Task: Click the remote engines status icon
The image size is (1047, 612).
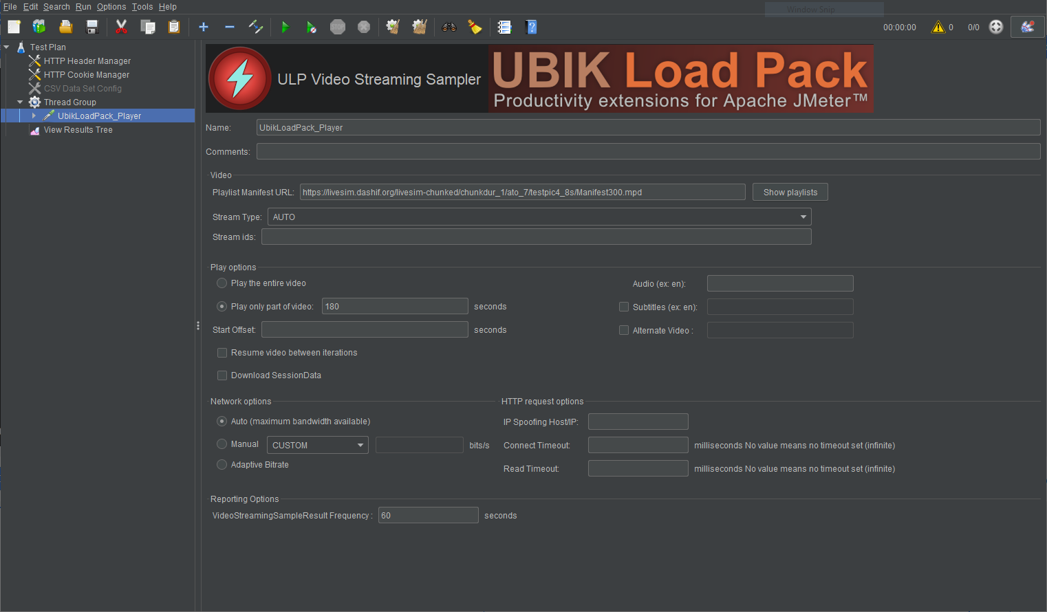Action: point(996,27)
